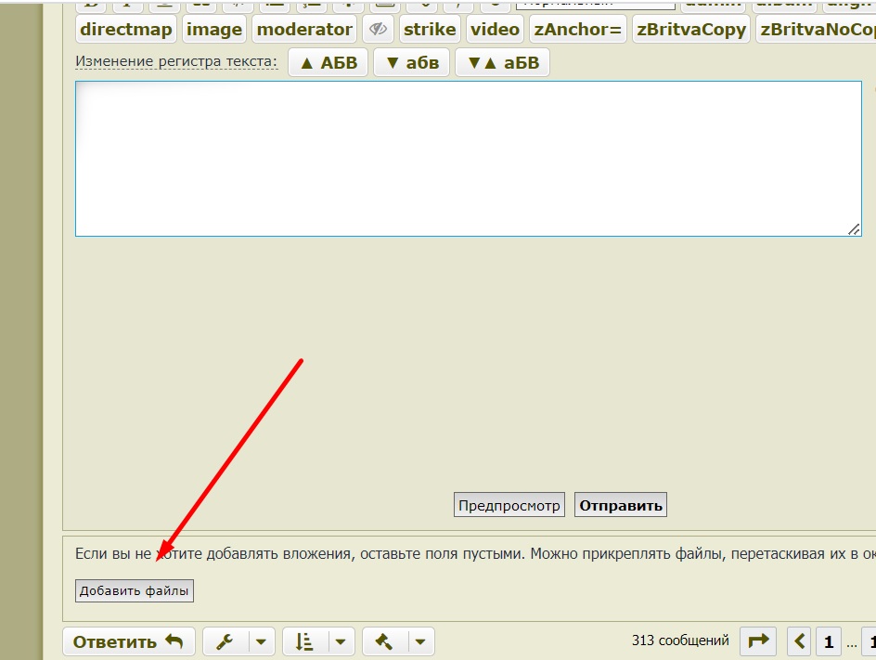Image resolution: width=876 pixels, height=660 pixels.
Task: Click the wrench topic tools icon
Action: click(x=225, y=641)
